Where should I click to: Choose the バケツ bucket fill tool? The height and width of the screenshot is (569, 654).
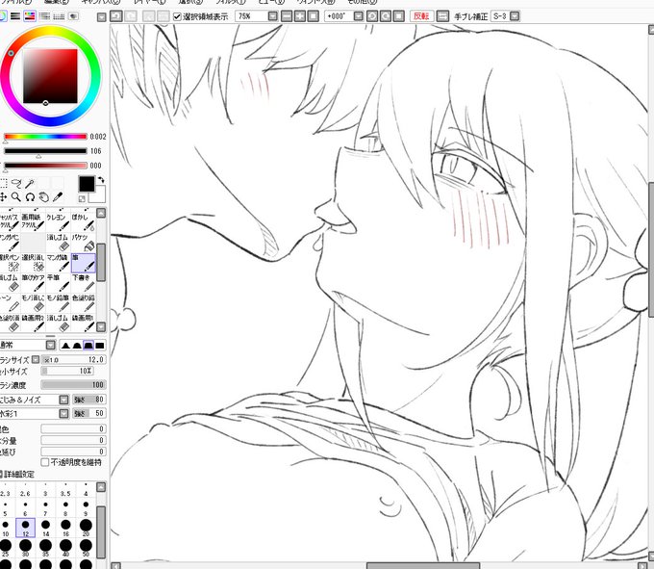pyautogui.click(x=83, y=242)
